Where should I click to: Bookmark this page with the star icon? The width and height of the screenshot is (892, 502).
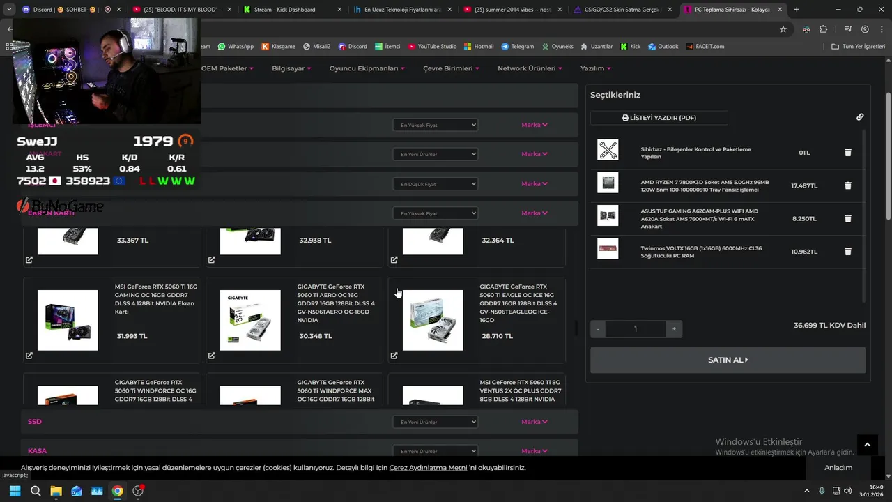pyautogui.click(x=783, y=29)
